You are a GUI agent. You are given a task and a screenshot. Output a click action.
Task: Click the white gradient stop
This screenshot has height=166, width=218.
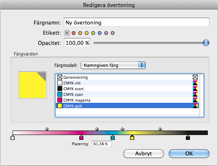pyautogui.click(x=13, y=137)
